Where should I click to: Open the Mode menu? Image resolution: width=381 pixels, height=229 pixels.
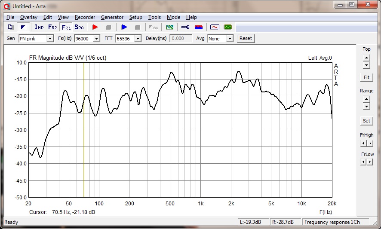click(173, 17)
